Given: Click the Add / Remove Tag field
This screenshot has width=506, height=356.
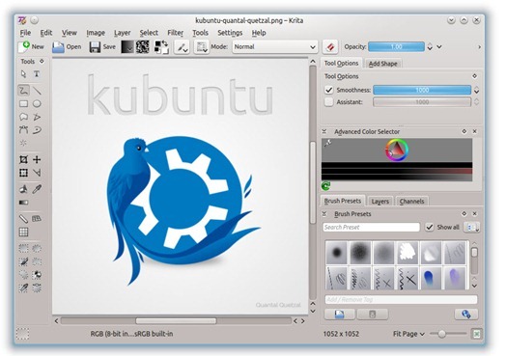Looking at the screenshot, I should 401,300.
